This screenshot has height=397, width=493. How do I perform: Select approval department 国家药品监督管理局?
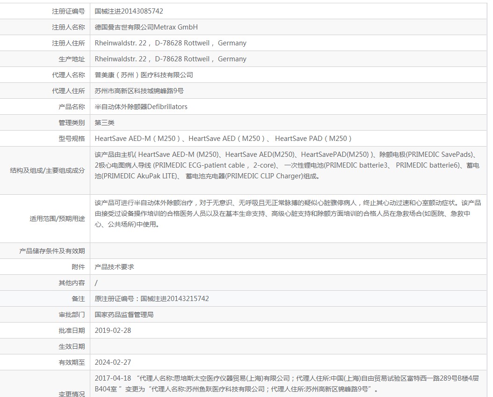click(x=124, y=315)
